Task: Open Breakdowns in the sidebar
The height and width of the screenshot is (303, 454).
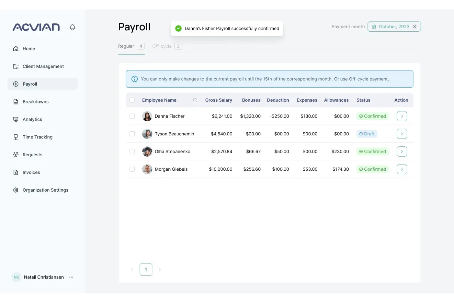Action: 42,102
